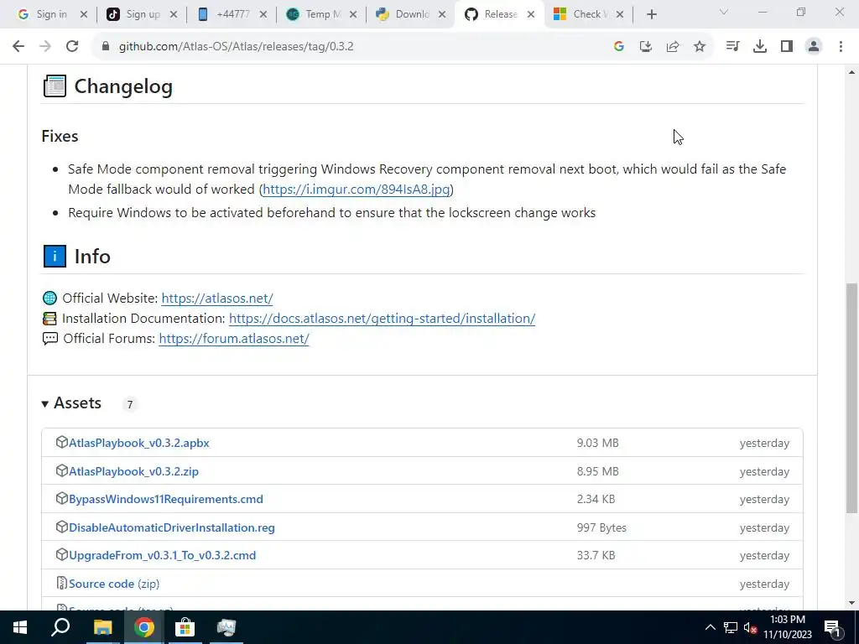The width and height of the screenshot is (859, 644).
Task: Collapse the Assets section triangle
Action: click(x=45, y=404)
